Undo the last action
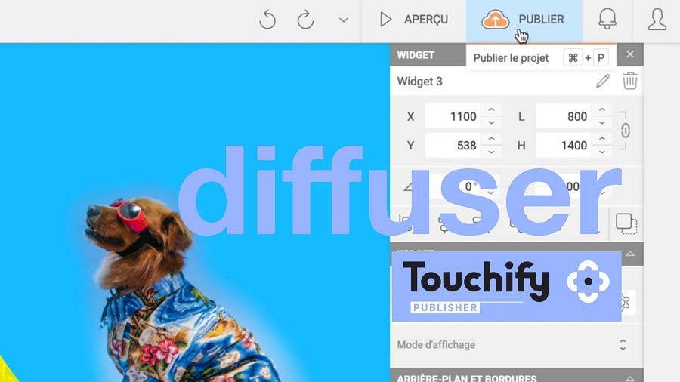The image size is (680, 382). tap(267, 20)
